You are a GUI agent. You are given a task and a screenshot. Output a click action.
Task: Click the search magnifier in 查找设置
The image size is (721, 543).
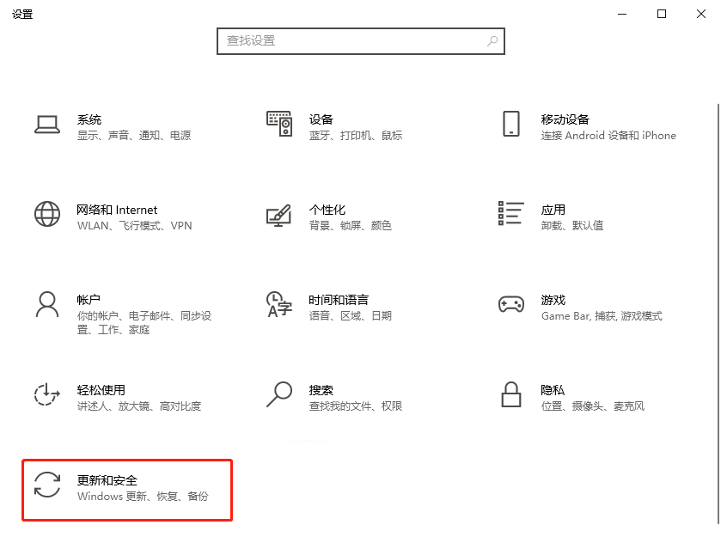pos(491,41)
